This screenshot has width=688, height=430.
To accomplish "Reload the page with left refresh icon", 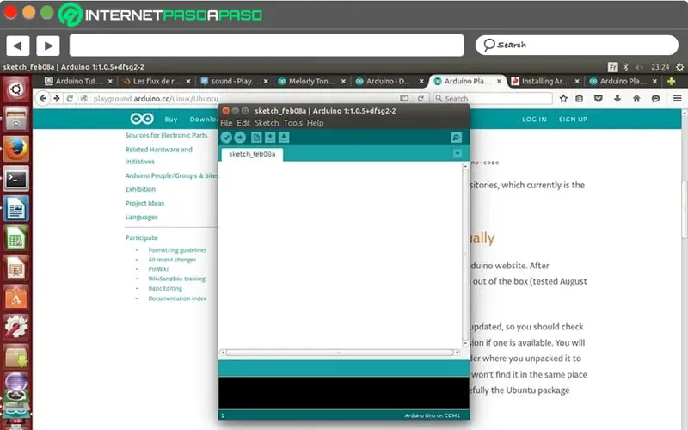I will coord(70,99).
